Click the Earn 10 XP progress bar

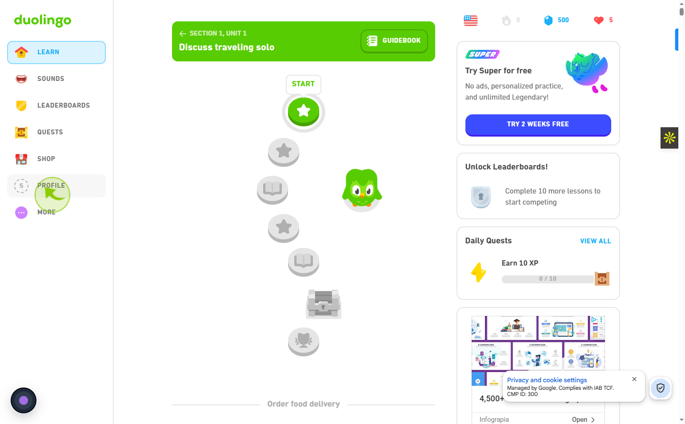(x=548, y=279)
